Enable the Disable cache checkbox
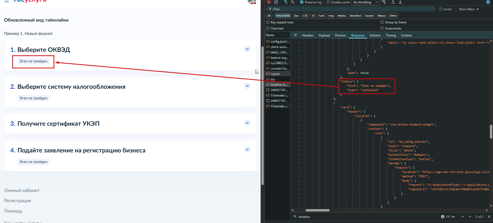 click(328, 2)
